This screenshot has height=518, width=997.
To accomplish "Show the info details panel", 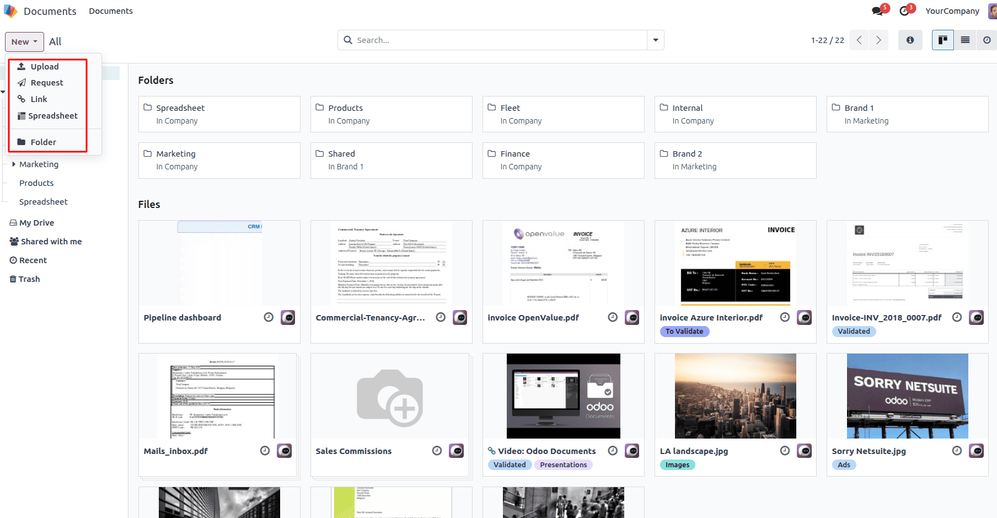I will 910,40.
